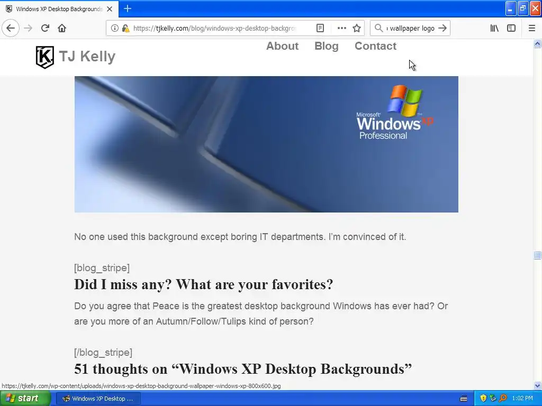Toggle the sidebar view icon
Image resolution: width=542 pixels, height=406 pixels.
point(511,29)
